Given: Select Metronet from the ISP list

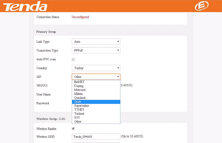Looking at the screenshot, I should pyautogui.click(x=96, y=90).
